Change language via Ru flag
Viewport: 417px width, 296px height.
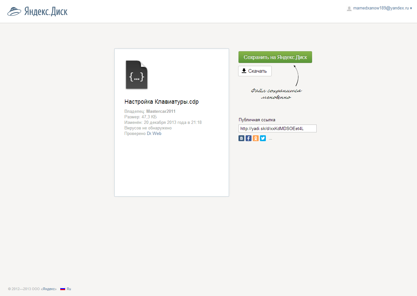[x=65, y=289]
